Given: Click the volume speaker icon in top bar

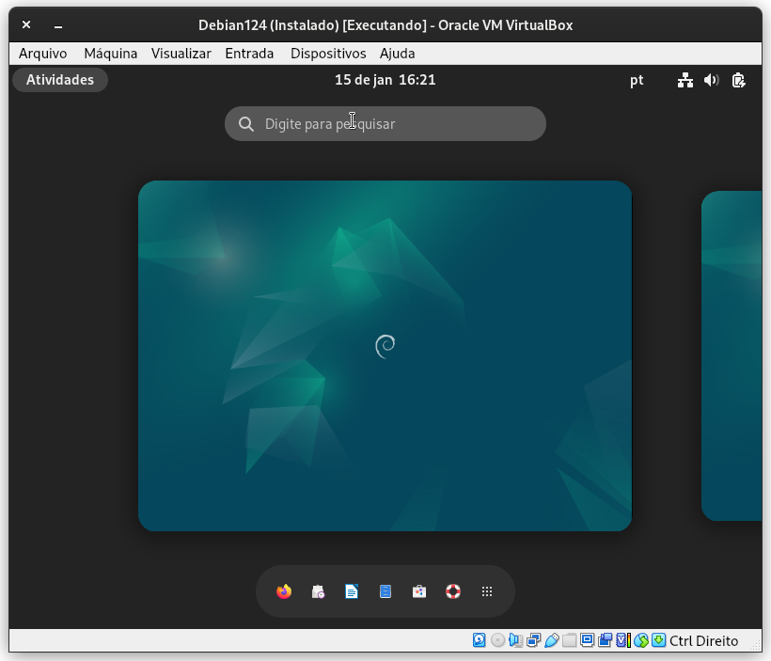Looking at the screenshot, I should (x=712, y=80).
